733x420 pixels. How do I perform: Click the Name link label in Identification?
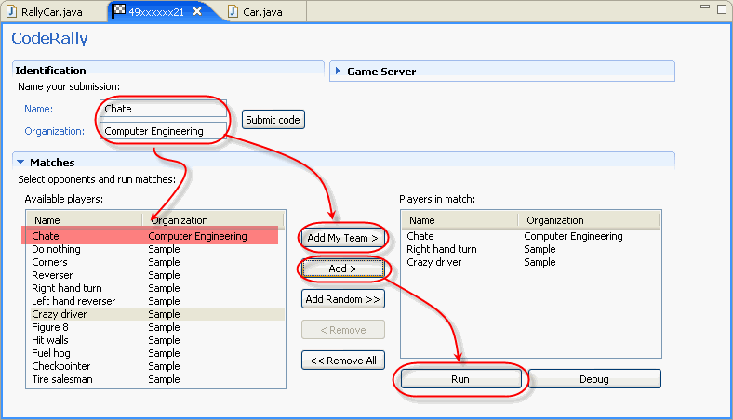[38, 109]
